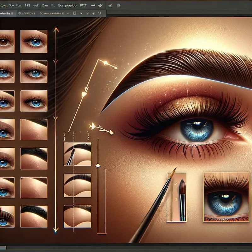
Task: Open the large blue iris close-up thumbnail
Action: point(226,197)
